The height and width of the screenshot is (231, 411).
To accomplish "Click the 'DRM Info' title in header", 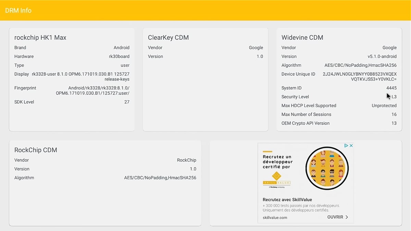I will click(18, 10).
